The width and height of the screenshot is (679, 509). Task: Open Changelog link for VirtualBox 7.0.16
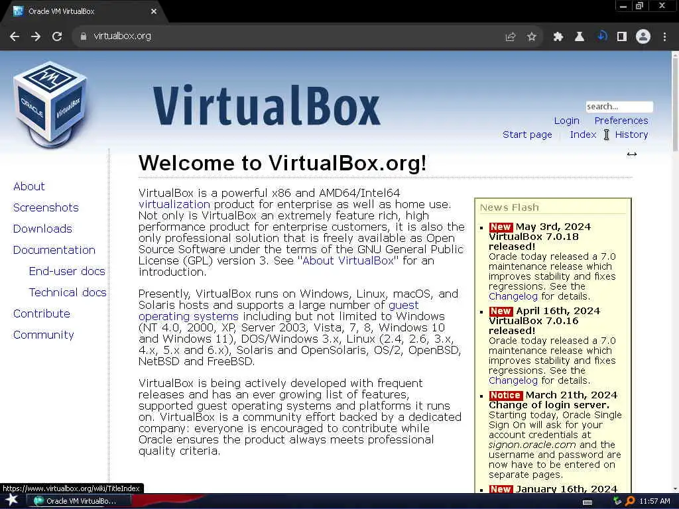point(513,380)
